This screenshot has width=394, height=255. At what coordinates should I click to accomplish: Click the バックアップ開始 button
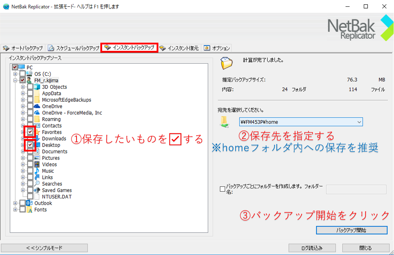(x=351, y=230)
